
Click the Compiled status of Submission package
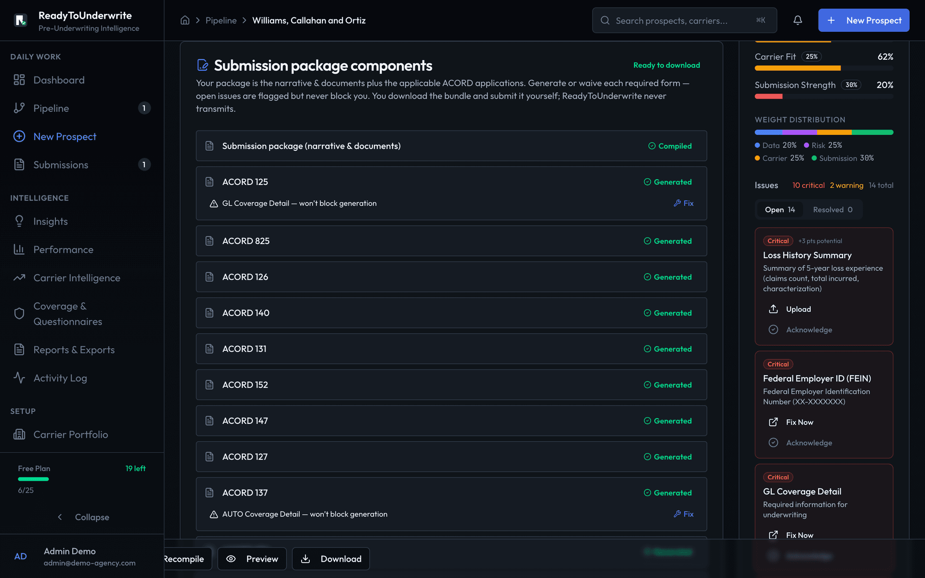(670, 146)
